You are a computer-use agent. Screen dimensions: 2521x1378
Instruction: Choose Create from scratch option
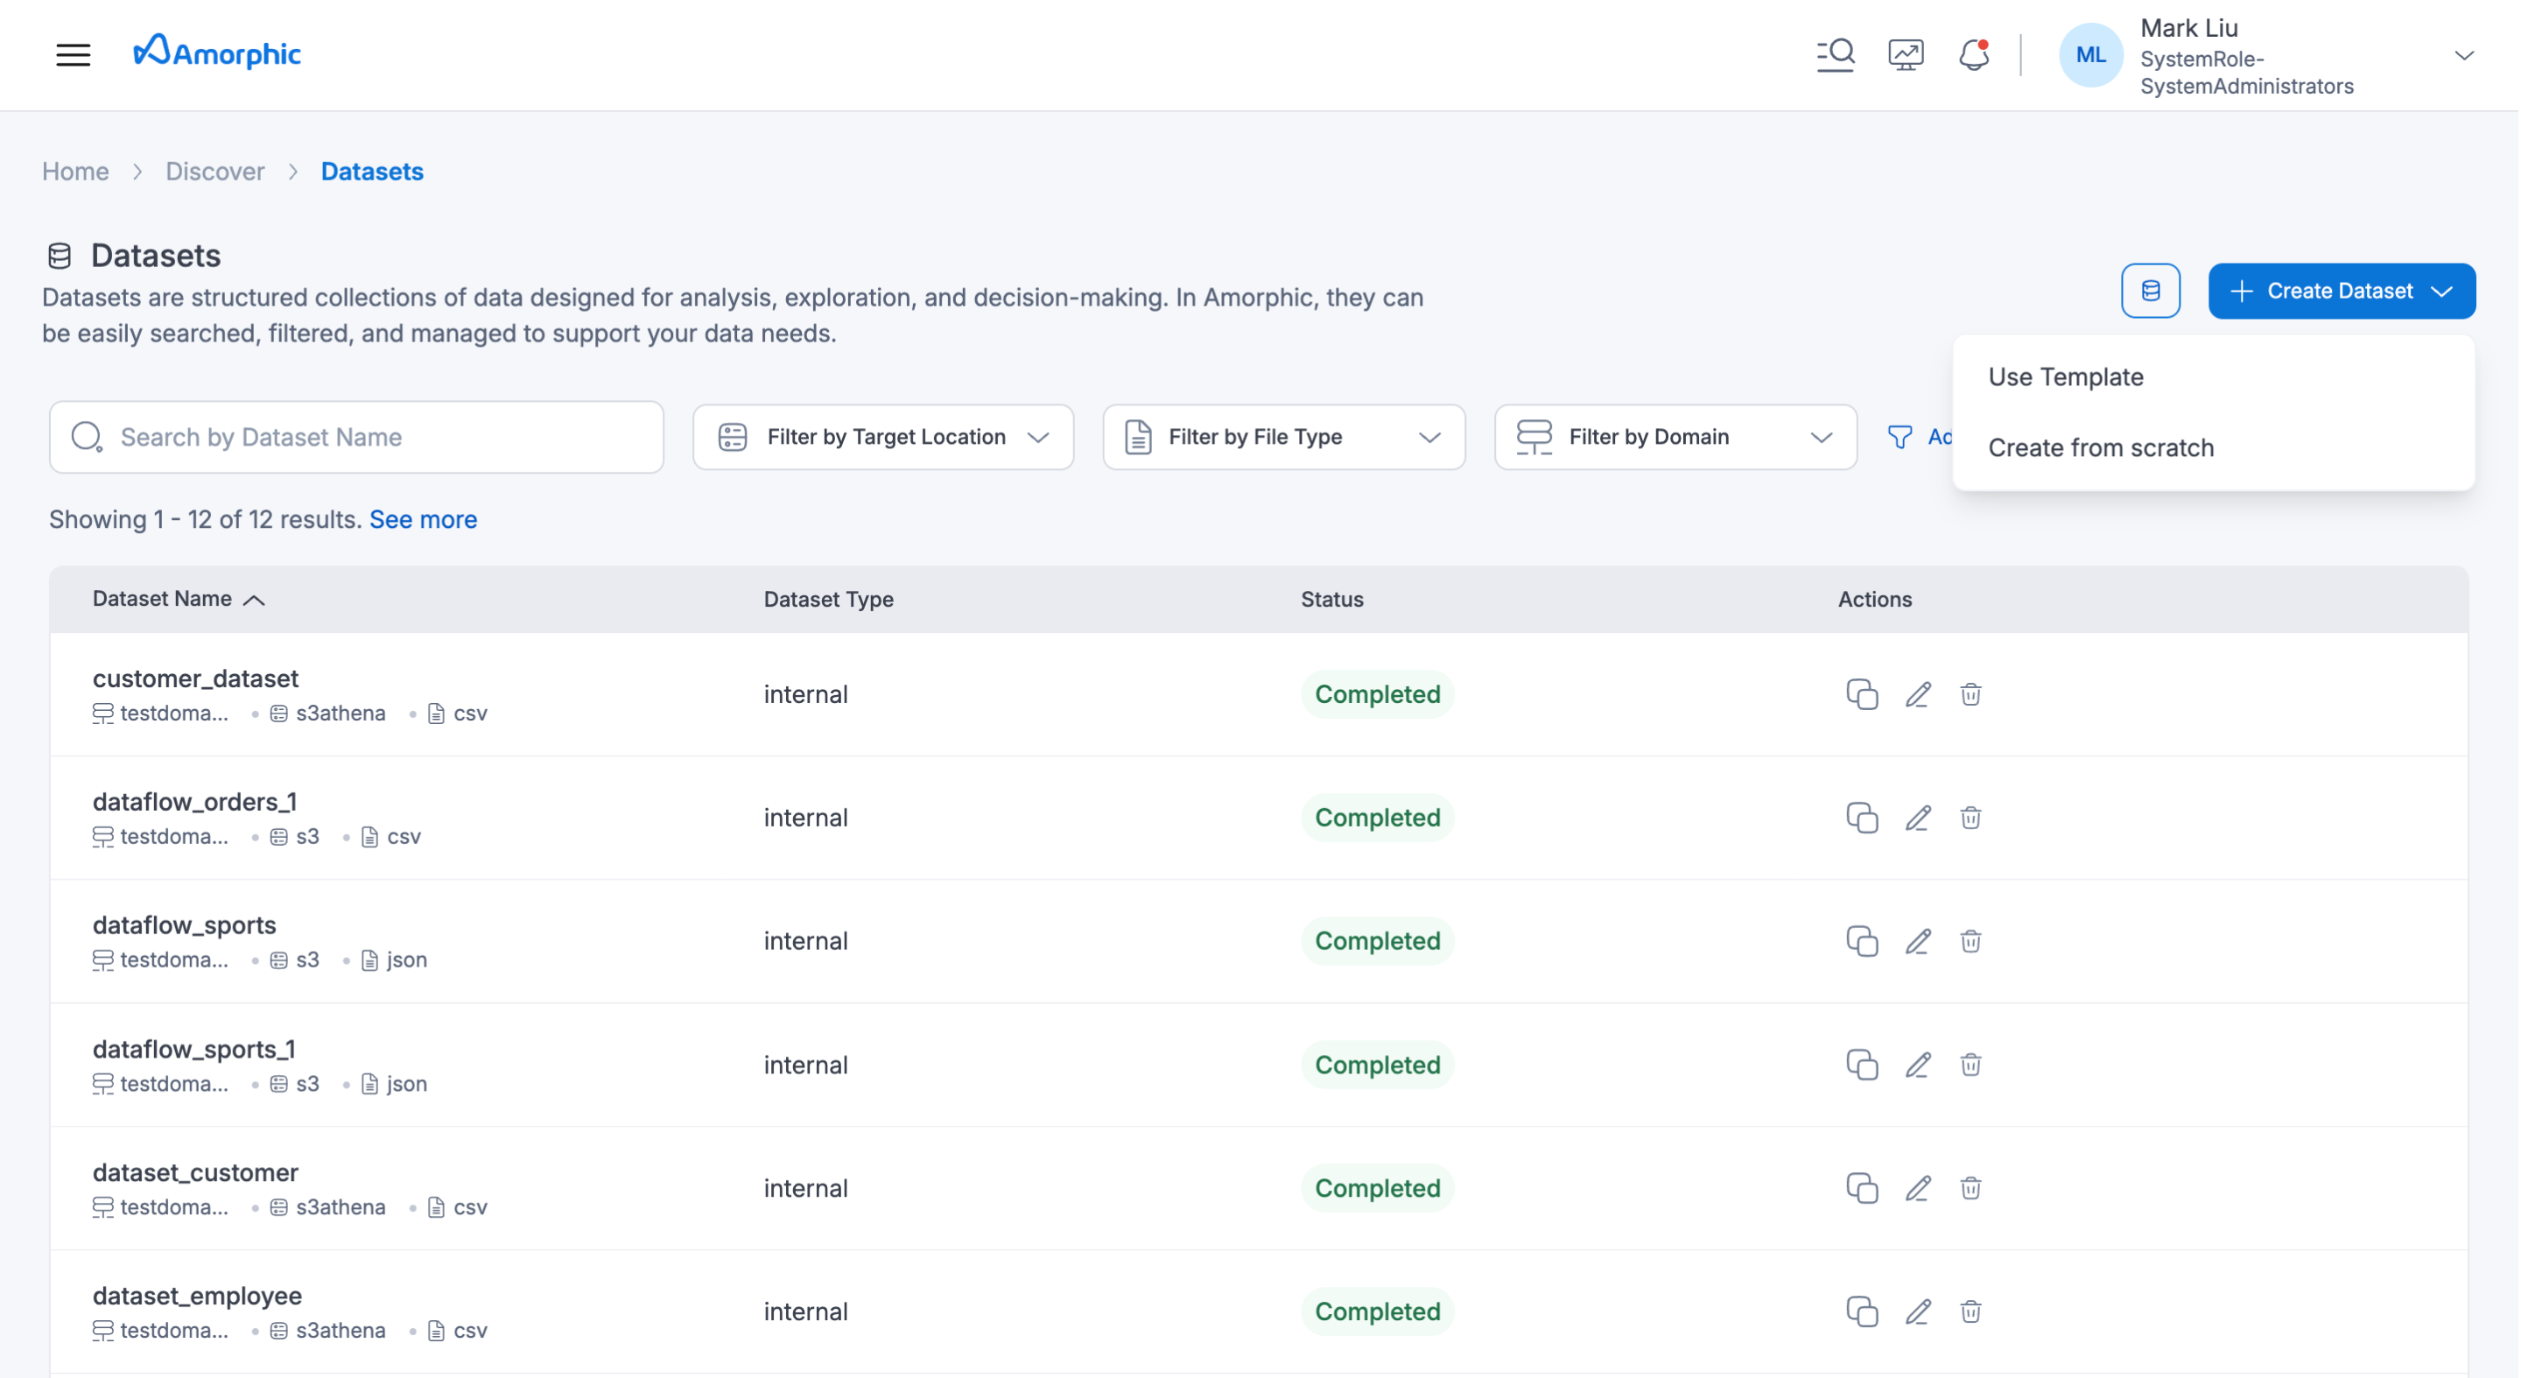(2100, 447)
